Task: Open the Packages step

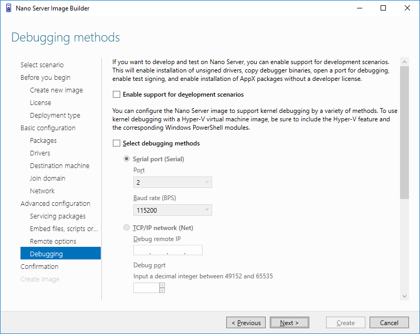Action: point(43,140)
